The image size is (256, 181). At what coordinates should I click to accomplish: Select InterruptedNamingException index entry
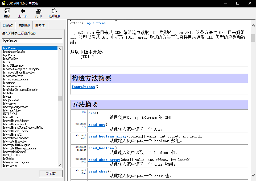[x=19, y=148]
